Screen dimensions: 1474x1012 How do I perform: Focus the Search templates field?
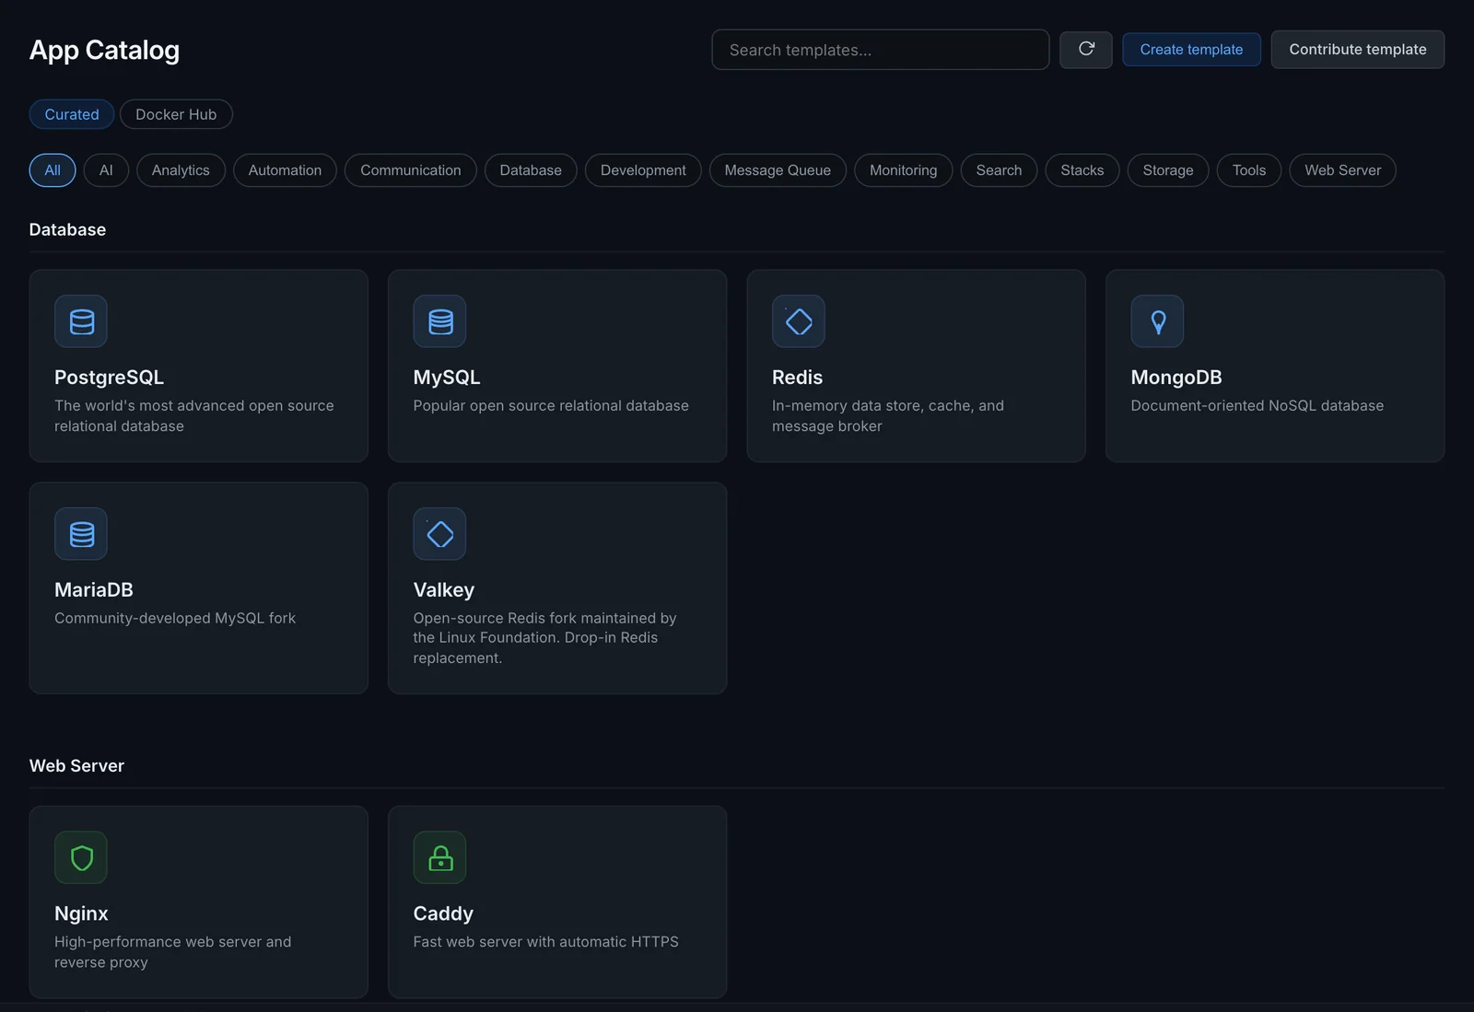click(880, 50)
